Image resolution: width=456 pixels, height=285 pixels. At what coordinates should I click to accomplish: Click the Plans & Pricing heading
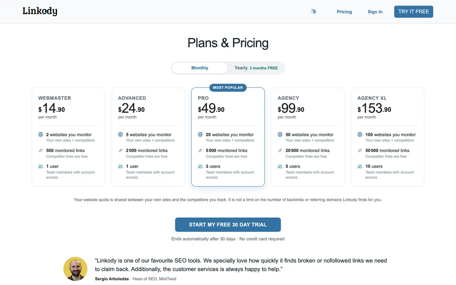click(x=228, y=43)
